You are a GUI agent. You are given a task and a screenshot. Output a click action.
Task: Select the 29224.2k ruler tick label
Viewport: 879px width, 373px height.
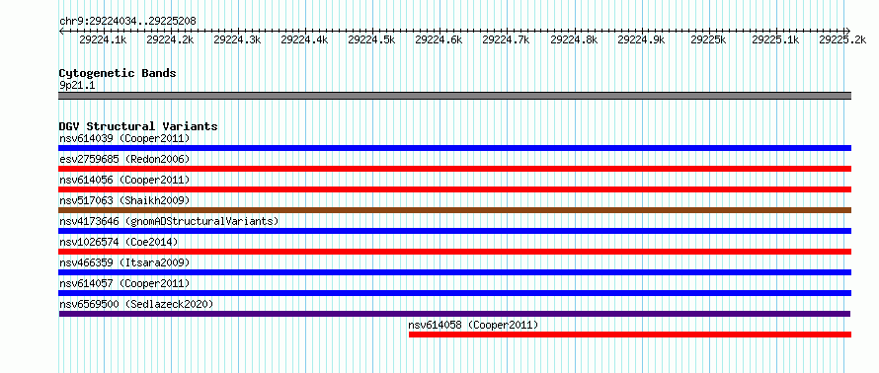point(170,39)
